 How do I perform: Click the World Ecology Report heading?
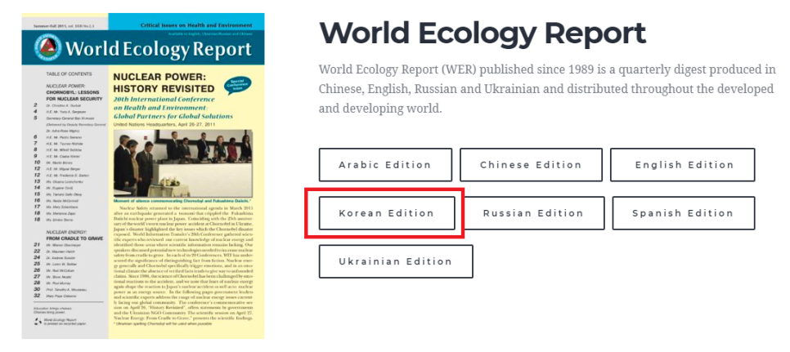[x=483, y=33]
